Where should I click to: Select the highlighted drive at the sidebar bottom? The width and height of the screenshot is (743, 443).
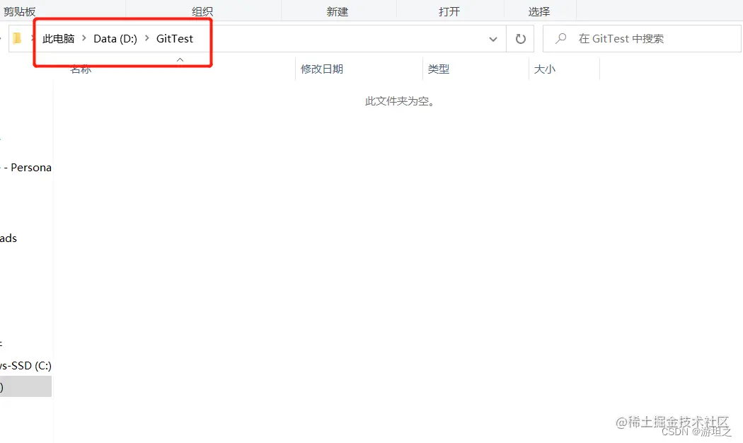[x=25, y=386]
